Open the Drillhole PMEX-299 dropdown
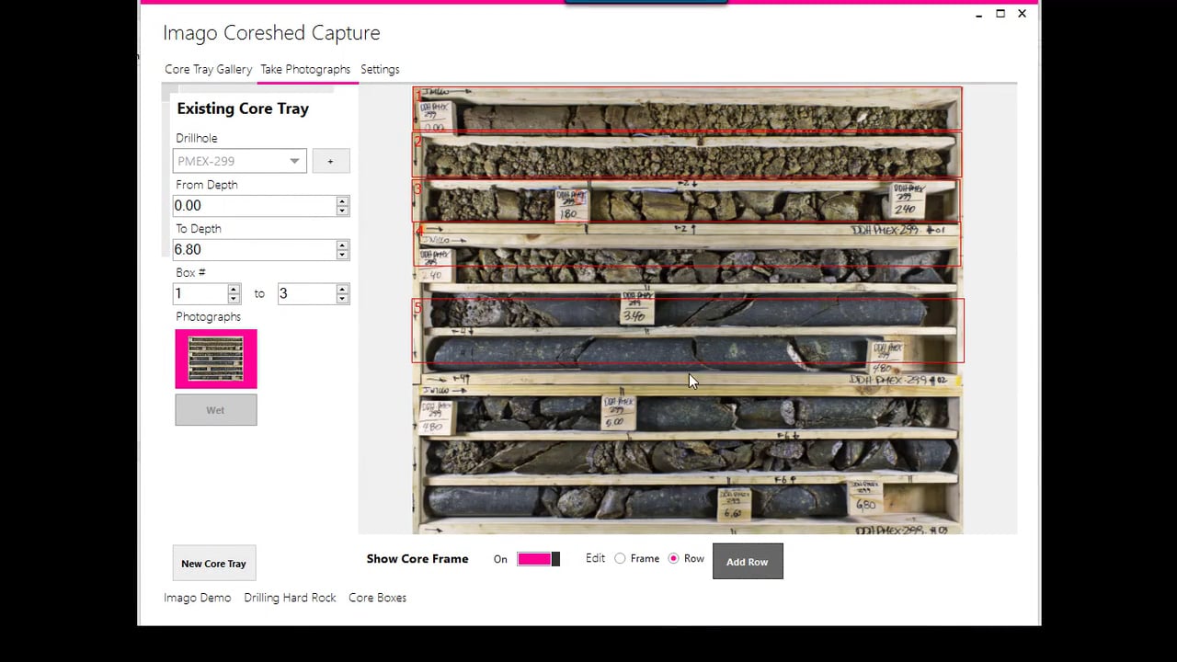Screen dimensions: 1177x662 pyautogui.click(x=239, y=161)
